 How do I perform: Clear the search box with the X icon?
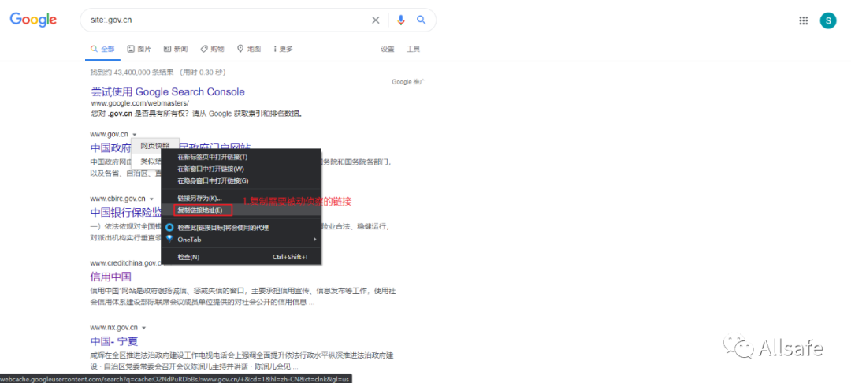[x=376, y=20]
